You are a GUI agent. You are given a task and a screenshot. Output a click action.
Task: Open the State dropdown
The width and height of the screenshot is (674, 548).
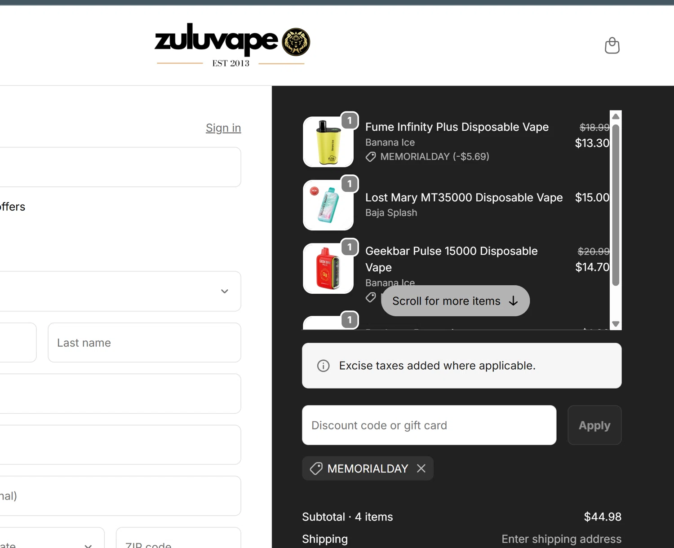[x=52, y=538]
